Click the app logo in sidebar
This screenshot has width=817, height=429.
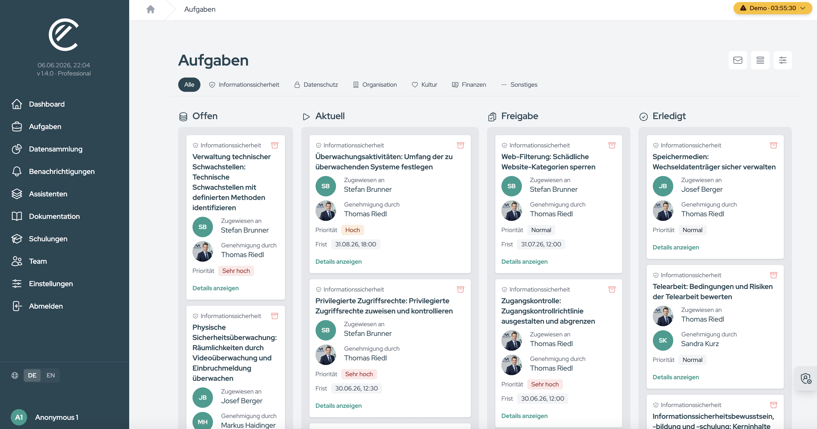tap(64, 34)
